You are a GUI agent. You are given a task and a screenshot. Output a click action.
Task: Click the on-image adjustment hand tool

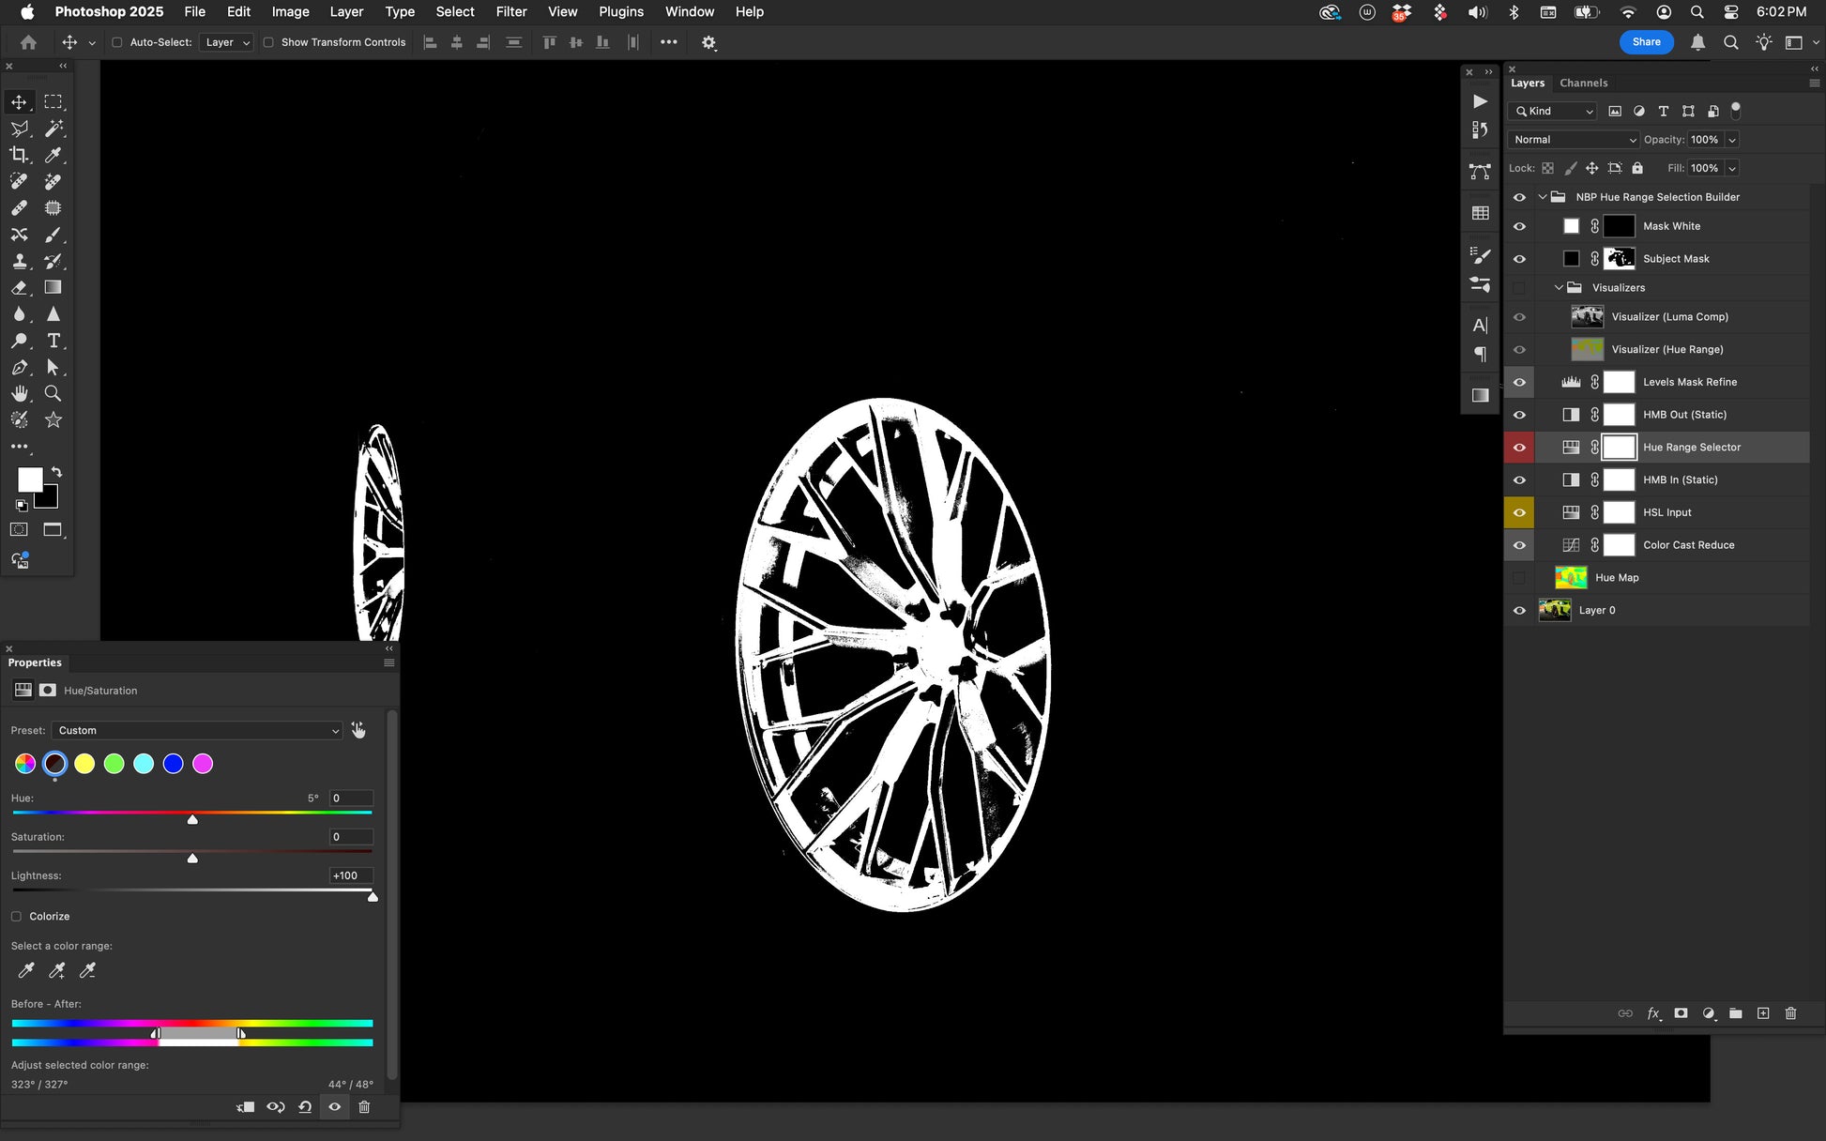click(x=358, y=730)
